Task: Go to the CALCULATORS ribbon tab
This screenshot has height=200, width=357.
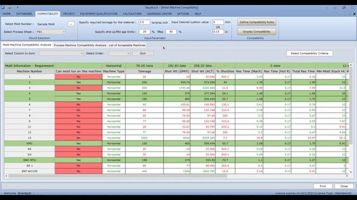Action: [132, 14]
